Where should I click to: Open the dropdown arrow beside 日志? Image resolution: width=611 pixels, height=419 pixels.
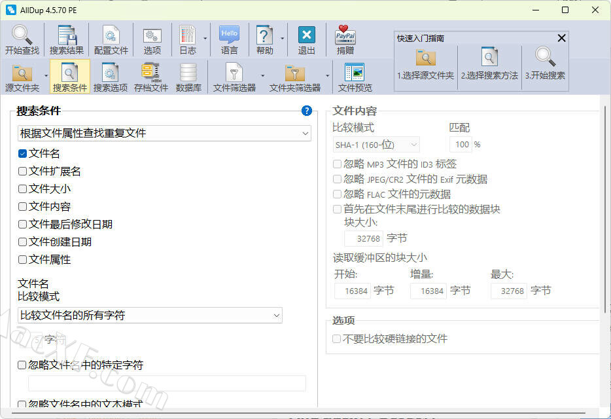click(205, 39)
